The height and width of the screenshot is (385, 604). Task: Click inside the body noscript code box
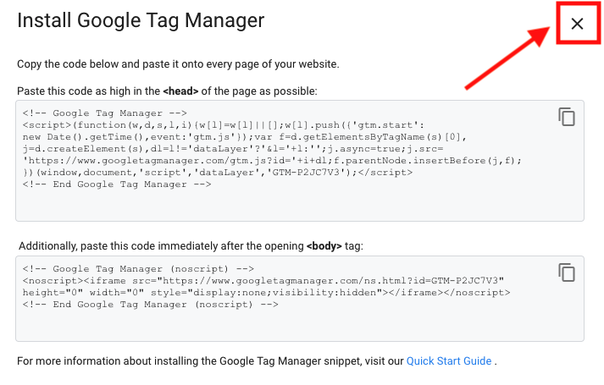[300, 299]
